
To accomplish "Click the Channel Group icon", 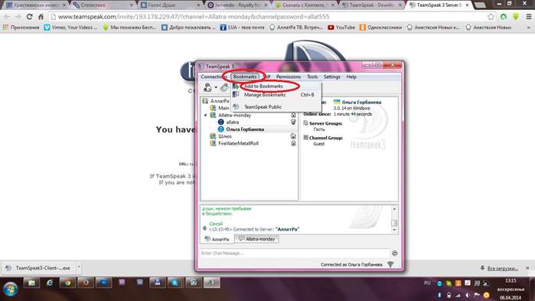I will coord(305,138).
